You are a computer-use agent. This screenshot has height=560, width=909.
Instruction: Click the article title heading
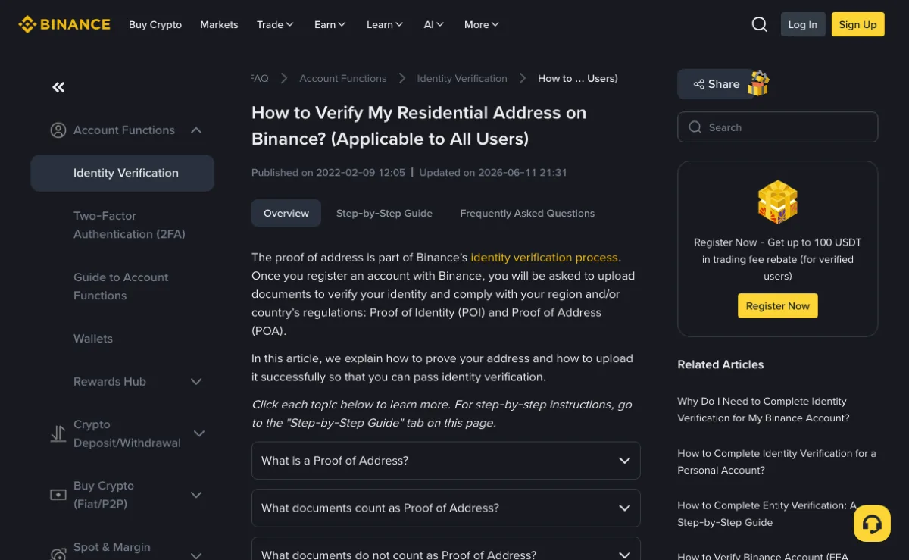tap(419, 126)
